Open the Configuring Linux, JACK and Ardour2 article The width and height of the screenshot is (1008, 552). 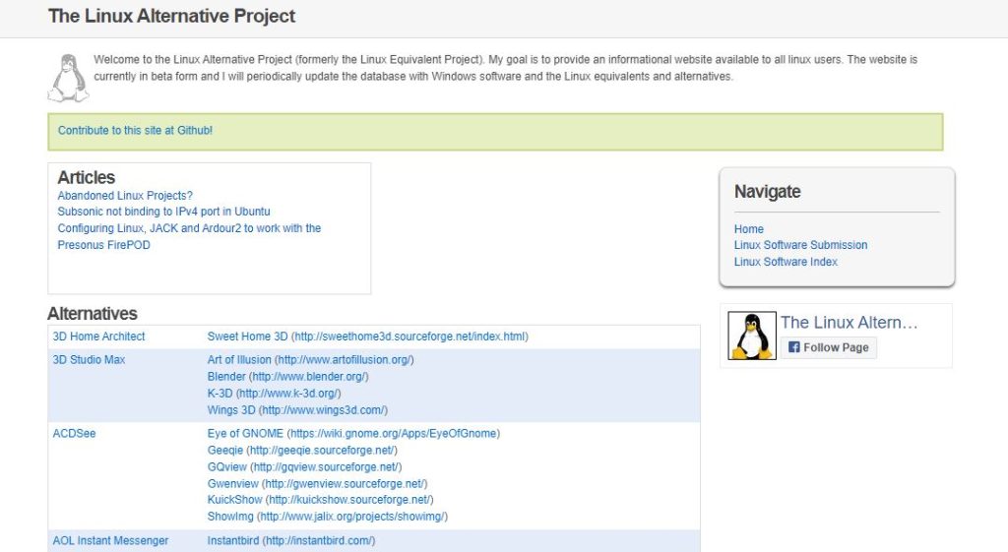coord(189,236)
